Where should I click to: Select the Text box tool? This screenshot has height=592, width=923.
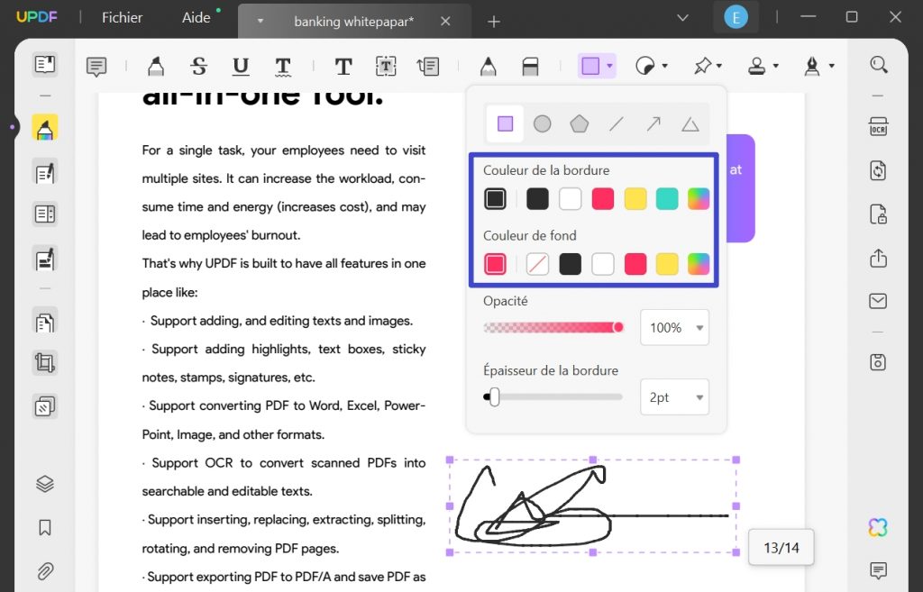click(x=386, y=67)
